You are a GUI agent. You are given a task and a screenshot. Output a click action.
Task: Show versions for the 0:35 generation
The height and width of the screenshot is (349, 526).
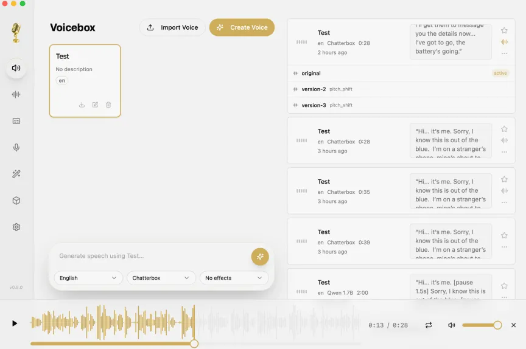click(504, 190)
